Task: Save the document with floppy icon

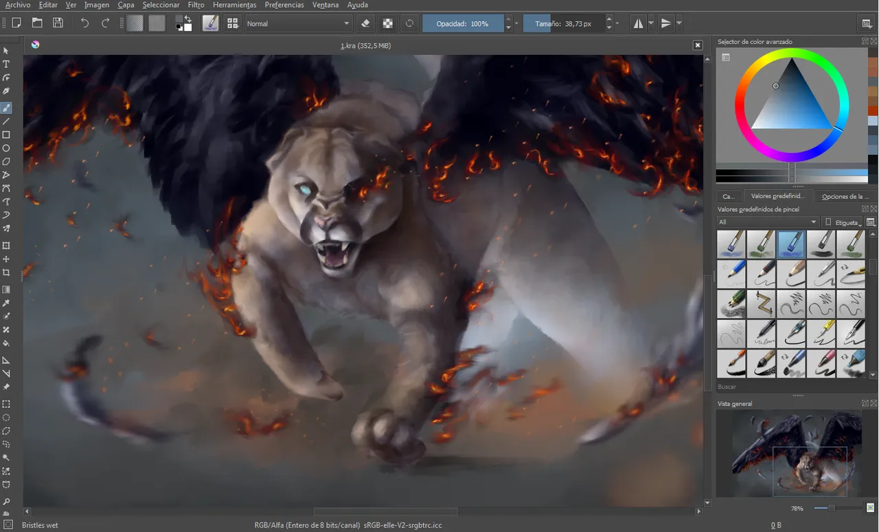Action: (x=58, y=23)
